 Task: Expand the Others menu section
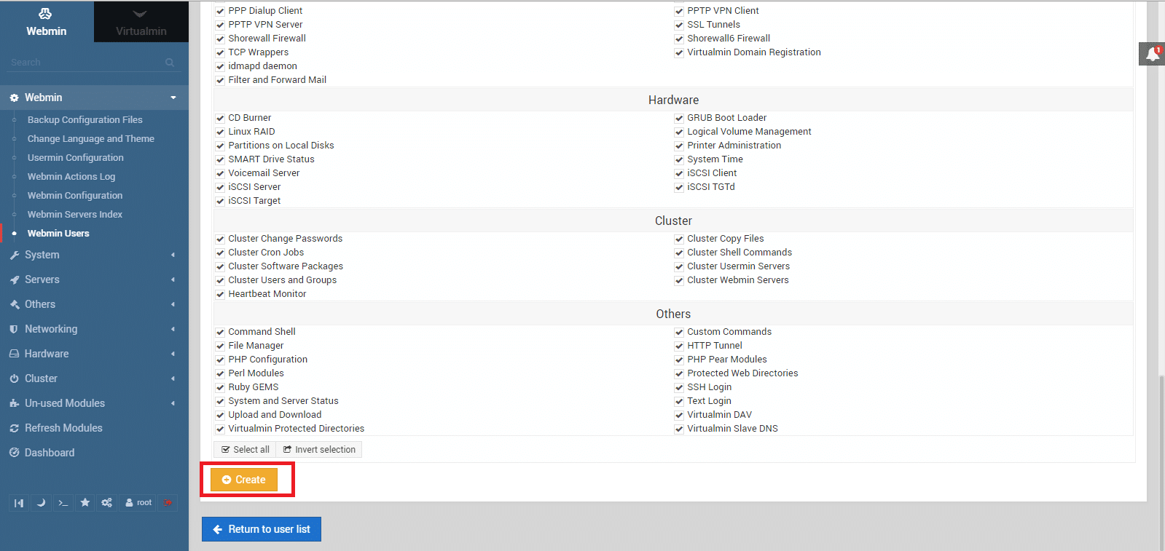click(173, 304)
